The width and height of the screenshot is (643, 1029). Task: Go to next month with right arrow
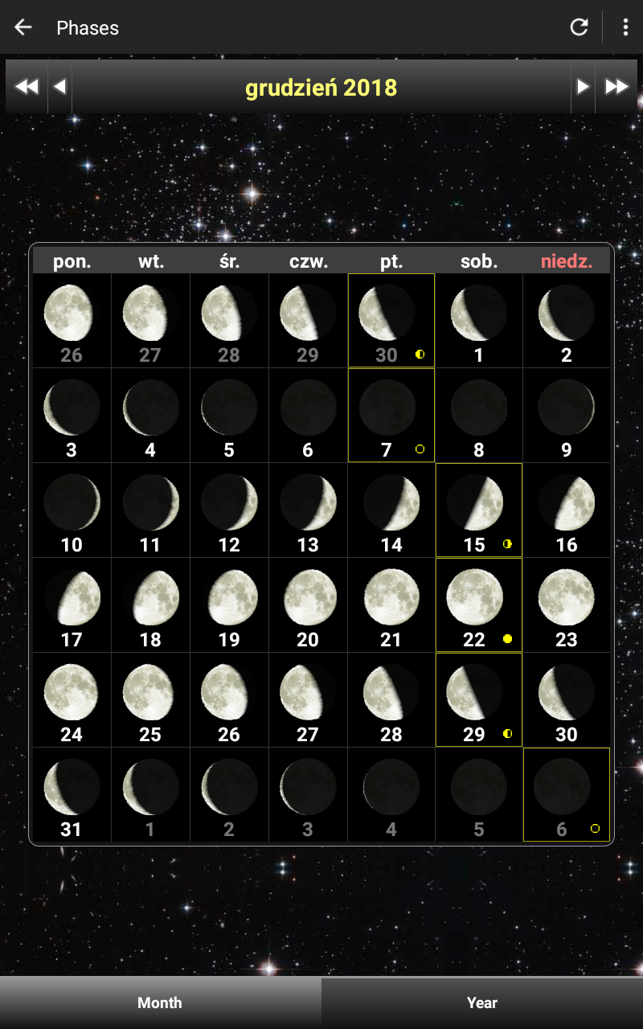pyautogui.click(x=583, y=87)
